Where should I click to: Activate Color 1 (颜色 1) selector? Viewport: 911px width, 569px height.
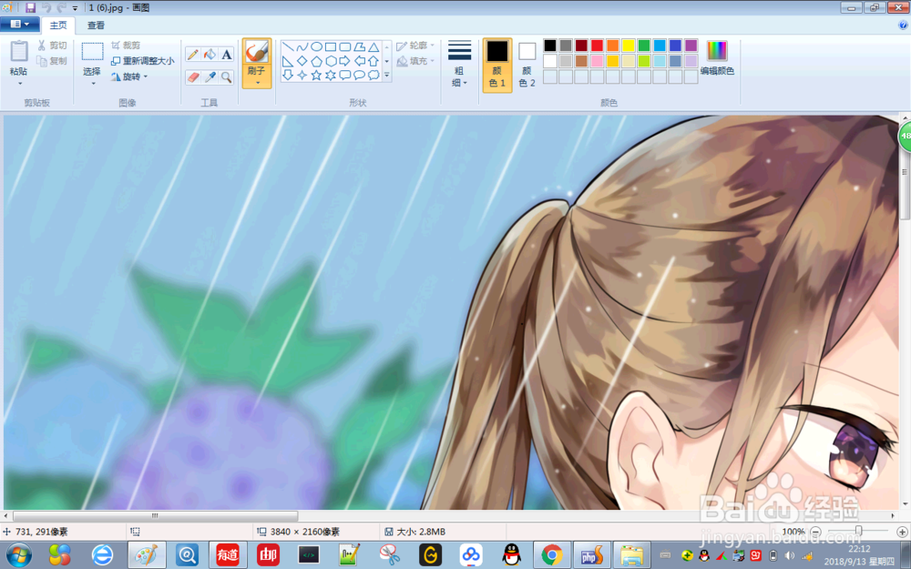pos(497,65)
